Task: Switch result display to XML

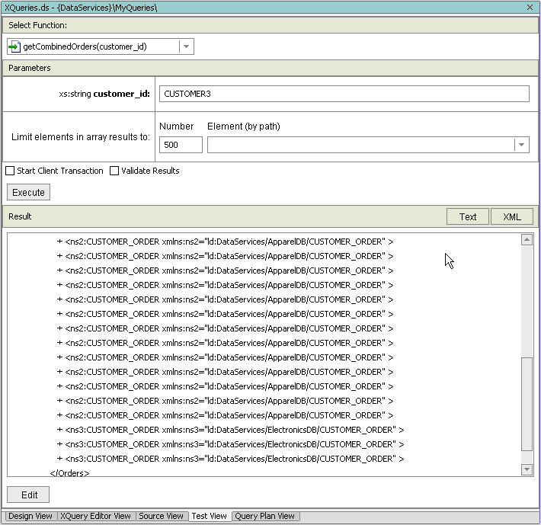Action: (x=512, y=216)
